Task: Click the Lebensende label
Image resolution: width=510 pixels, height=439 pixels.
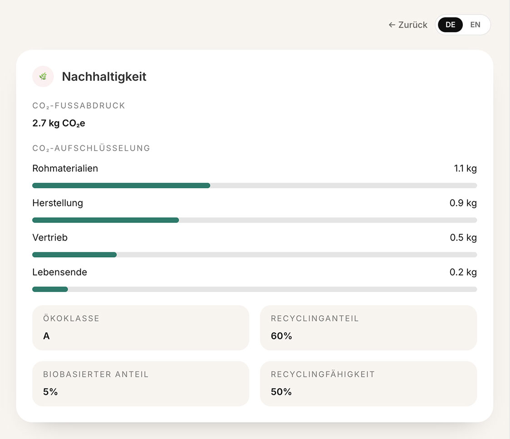Action: [59, 272]
